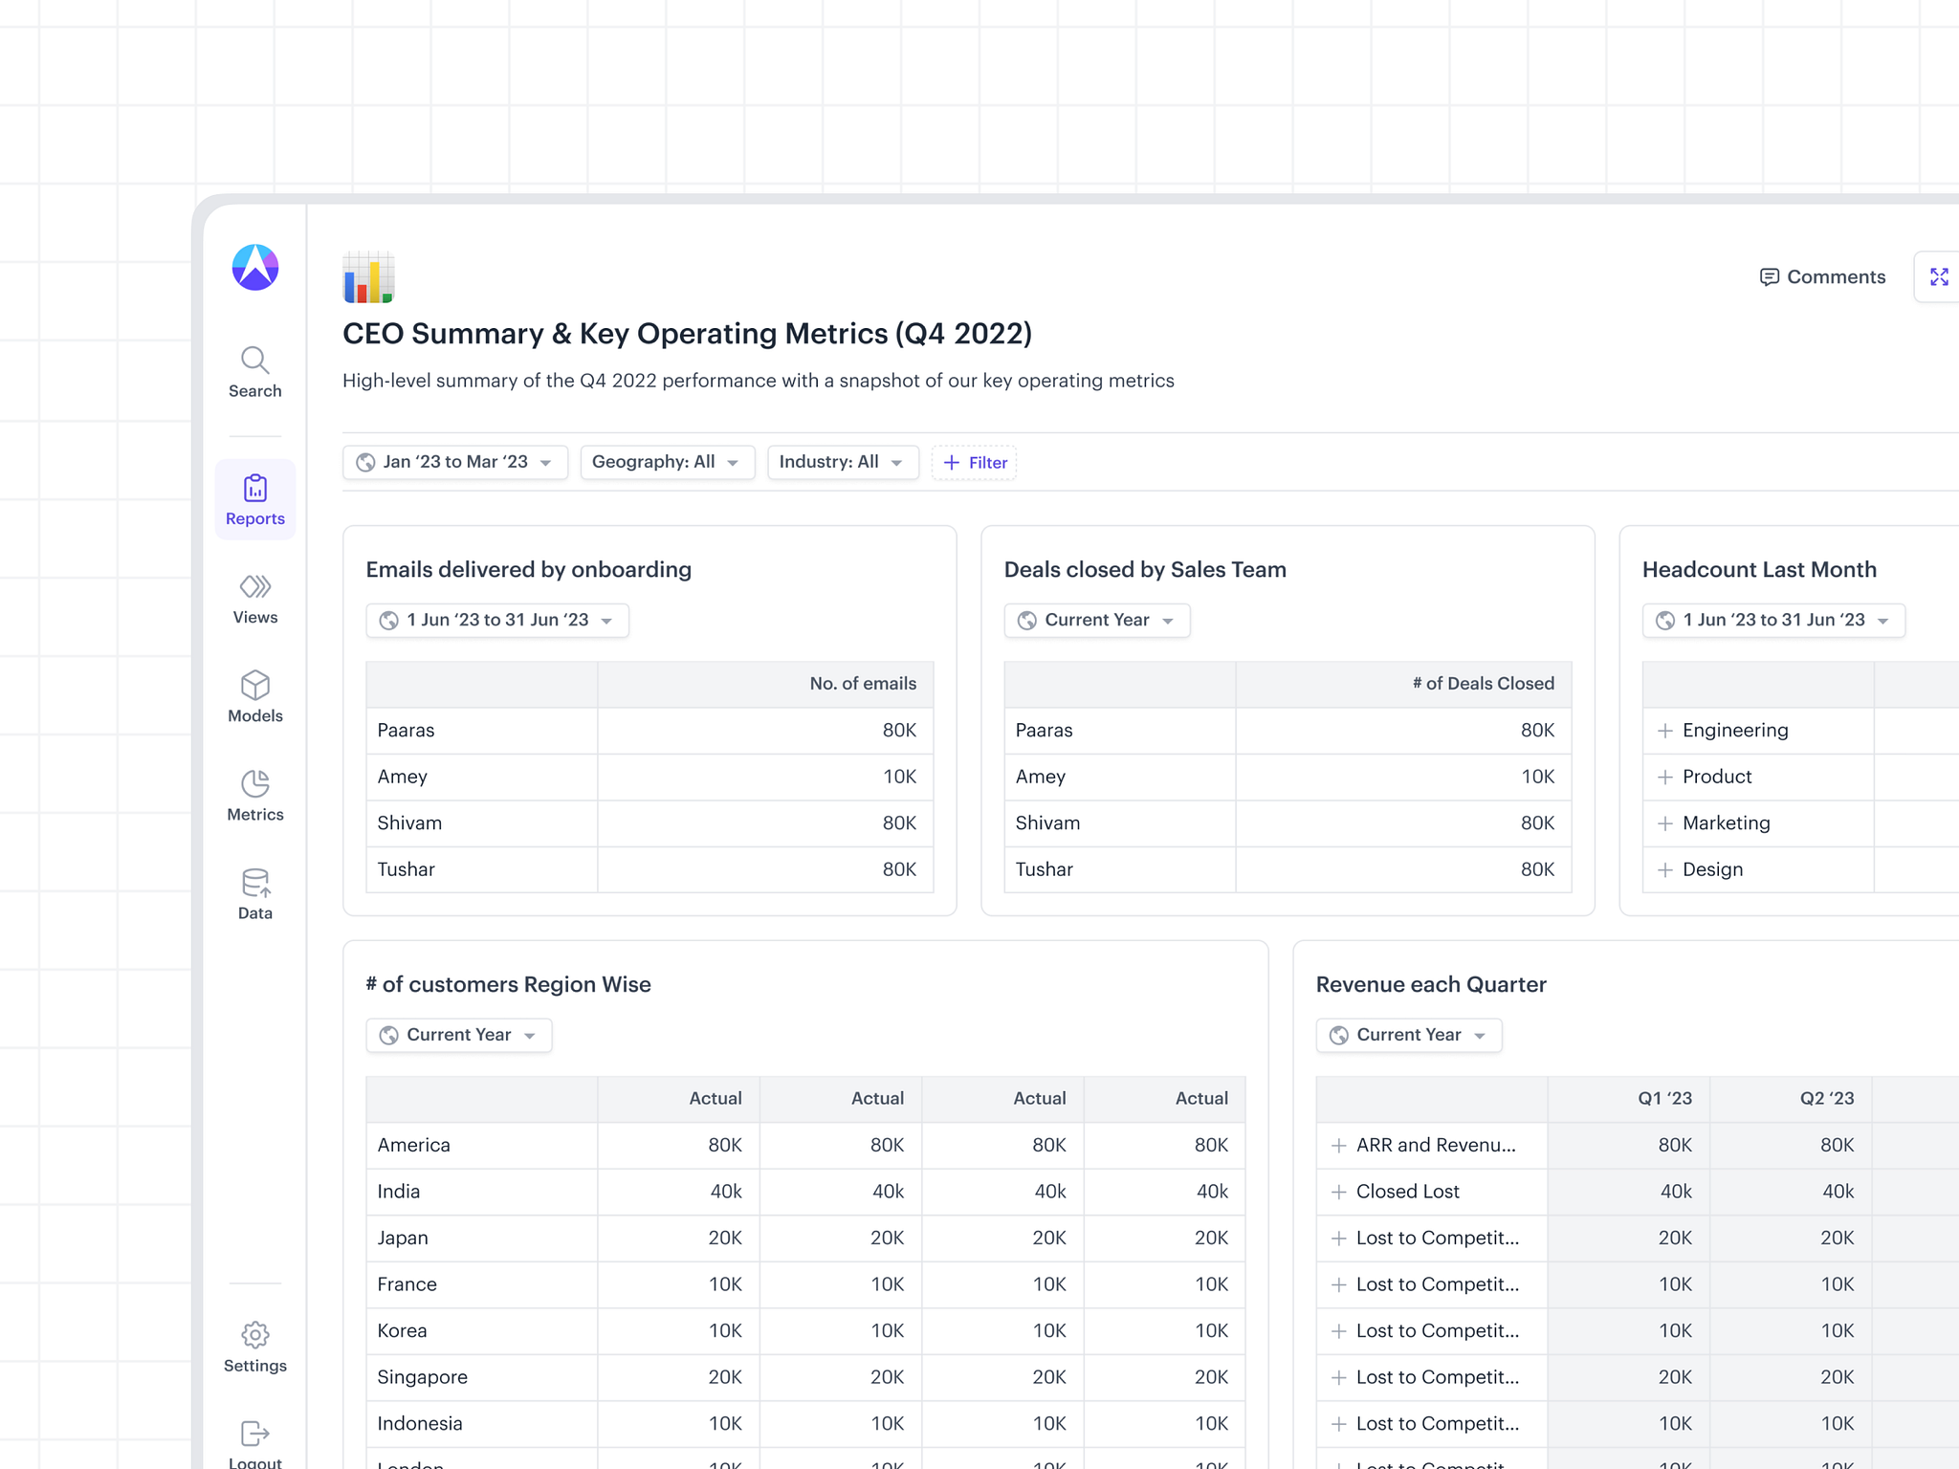This screenshot has height=1469, width=1959.
Task: Open the Views panel from the sidebar
Action: point(254,598)
